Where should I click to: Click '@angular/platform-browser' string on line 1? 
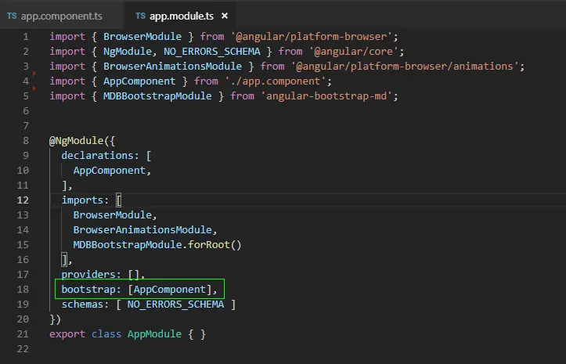coord(311,37)
